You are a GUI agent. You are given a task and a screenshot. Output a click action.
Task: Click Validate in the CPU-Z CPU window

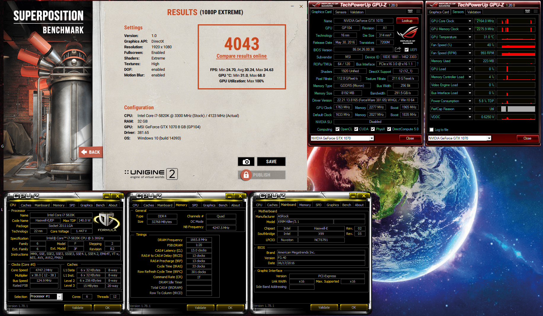click(x=78, y=308)
